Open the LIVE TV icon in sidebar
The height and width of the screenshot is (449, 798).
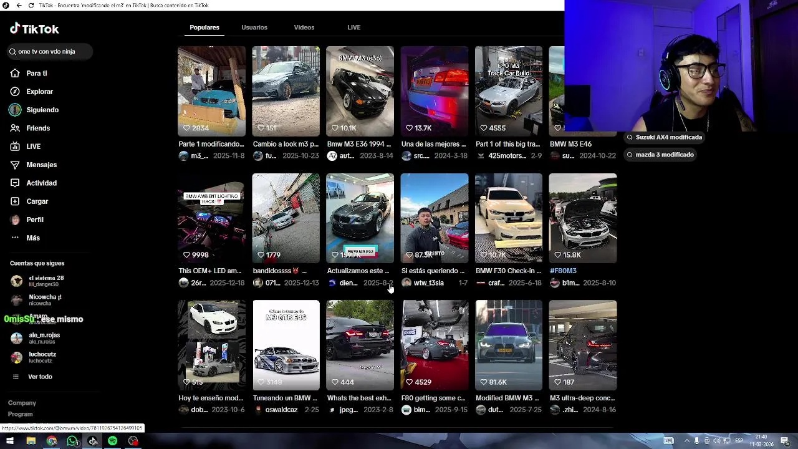click(x=15, y=147)
